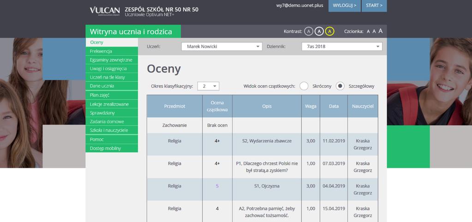Open Zadania domowe in the sidebar
The image size is (472, 222).
point(112,121)
